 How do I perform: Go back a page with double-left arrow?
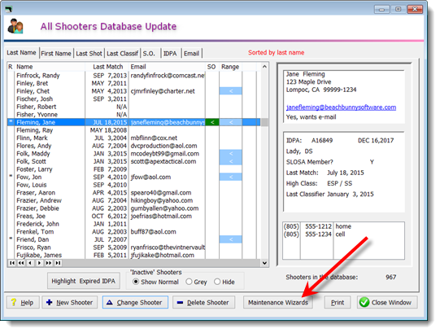click(21, 263)
